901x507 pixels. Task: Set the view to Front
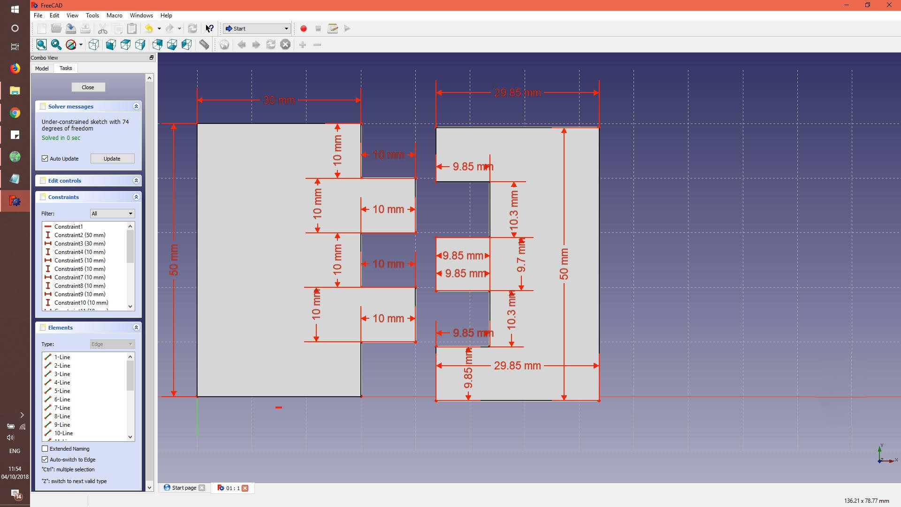pyautogui.click(x=111, y=45)
